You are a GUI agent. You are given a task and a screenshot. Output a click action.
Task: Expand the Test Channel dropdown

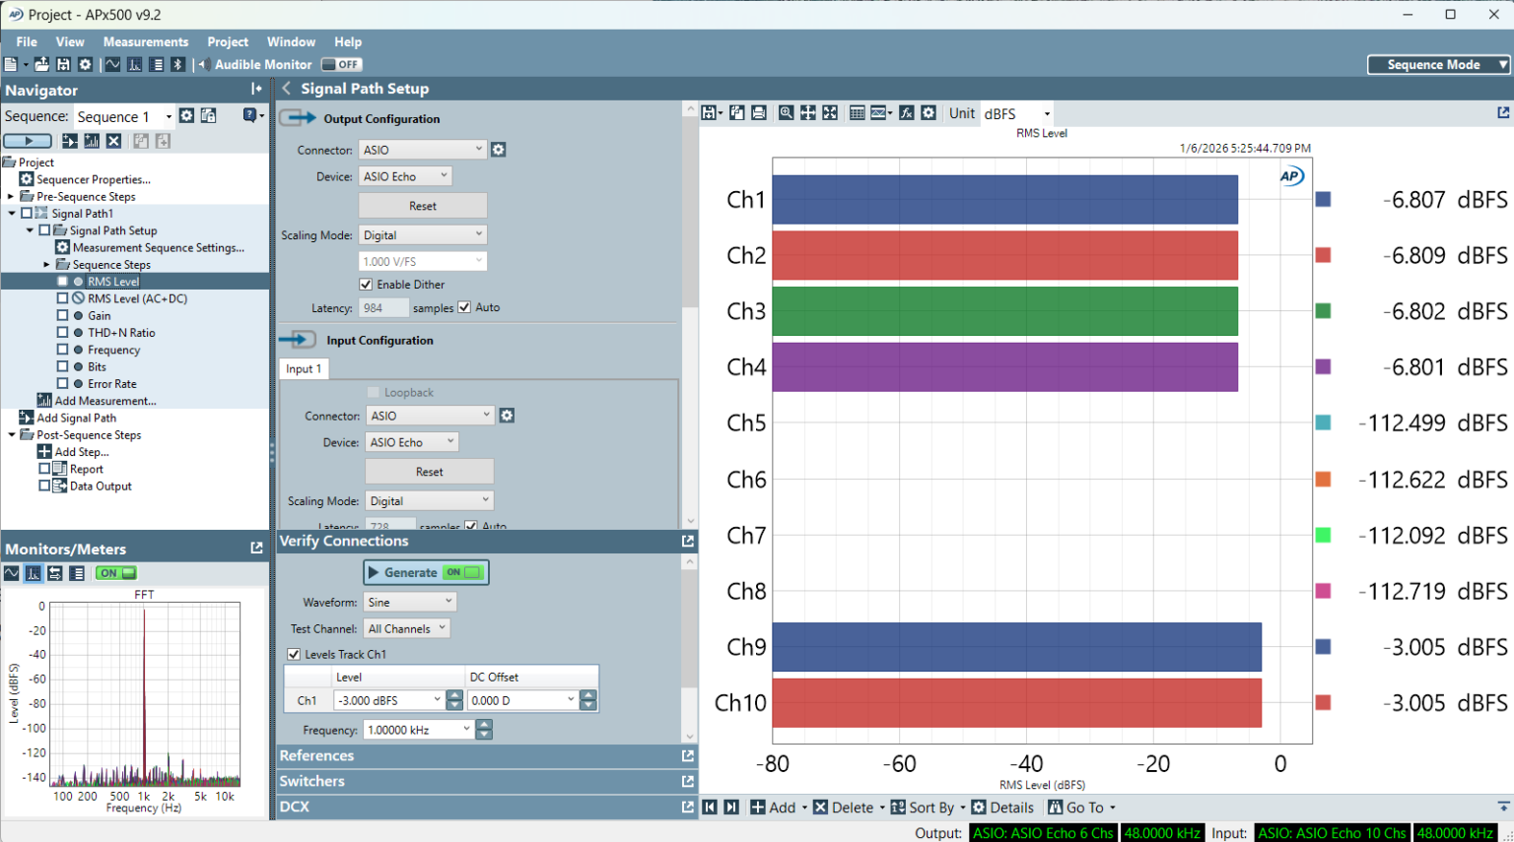point(407,628)
